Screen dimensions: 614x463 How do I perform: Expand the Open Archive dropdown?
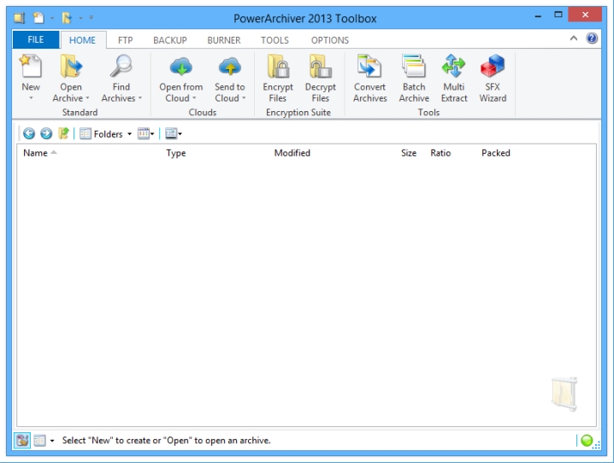72,98
